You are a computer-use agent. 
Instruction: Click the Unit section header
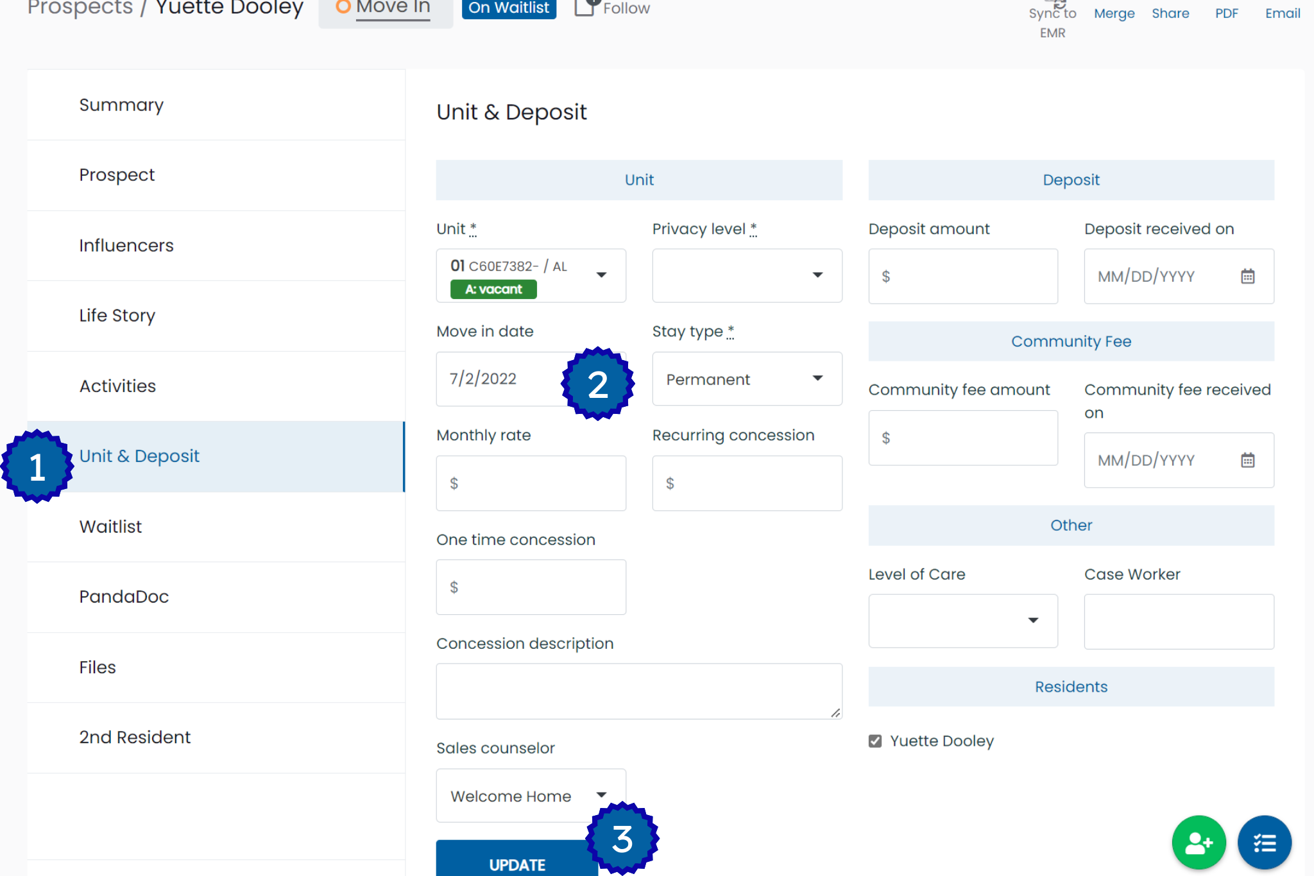point(639,180)
